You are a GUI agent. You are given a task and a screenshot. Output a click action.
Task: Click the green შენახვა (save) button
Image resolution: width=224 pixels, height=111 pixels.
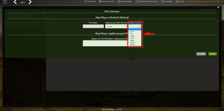click(x=213, y=54)
